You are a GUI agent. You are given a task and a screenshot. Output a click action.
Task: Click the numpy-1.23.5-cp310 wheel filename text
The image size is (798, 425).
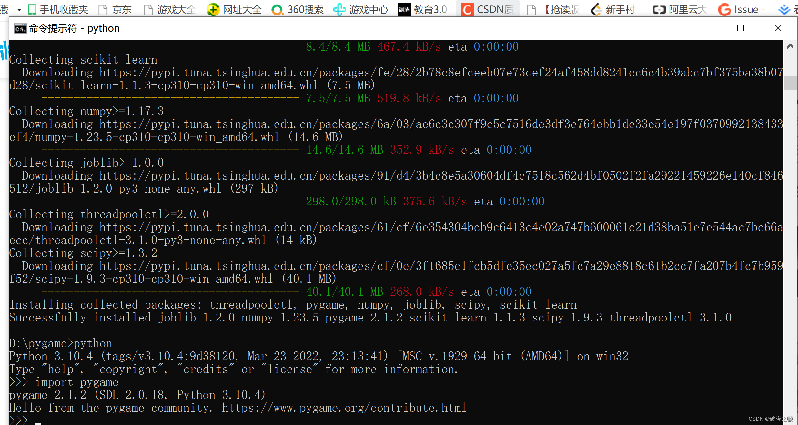click(x=157, y=137)
